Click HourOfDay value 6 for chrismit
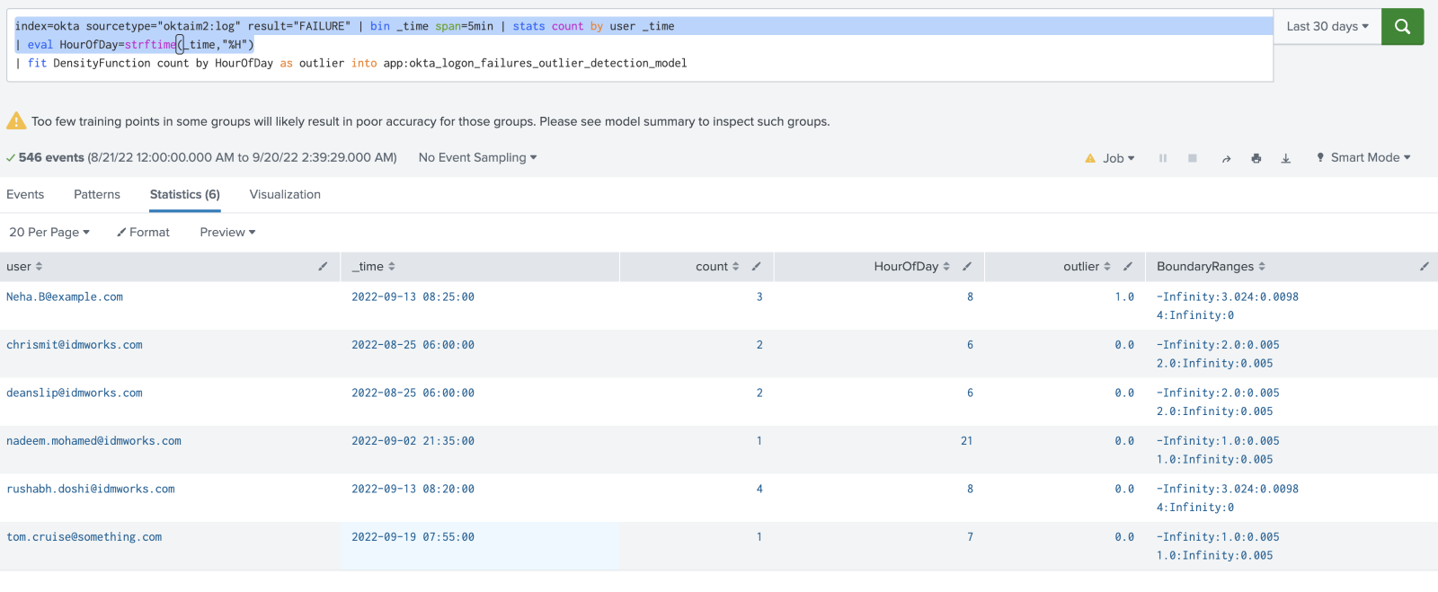The width and height of the screenshot is (1438, 592). (x=970, y=345)
